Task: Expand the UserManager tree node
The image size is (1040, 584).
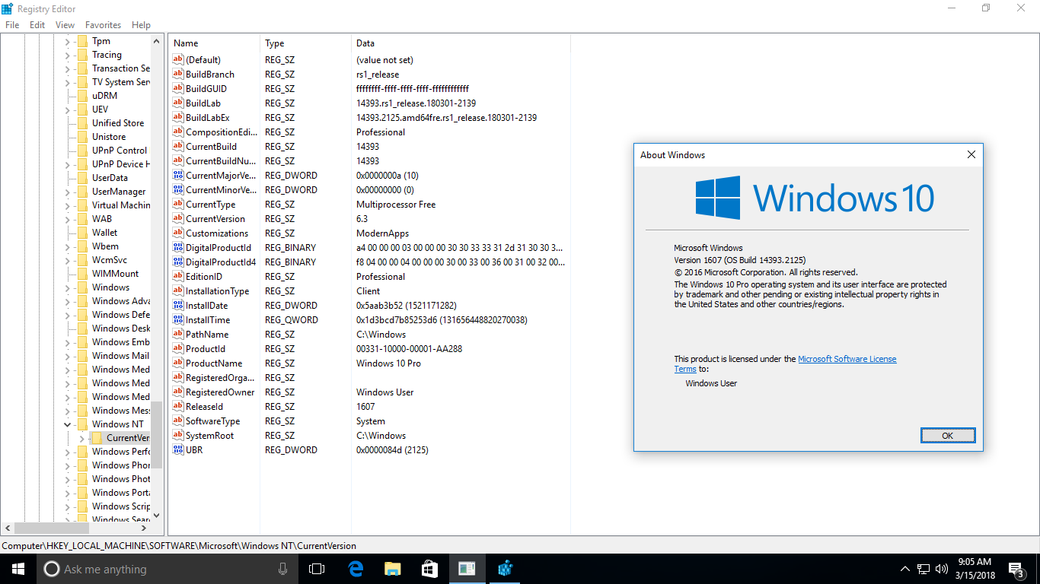Action: tap(67, 192)
